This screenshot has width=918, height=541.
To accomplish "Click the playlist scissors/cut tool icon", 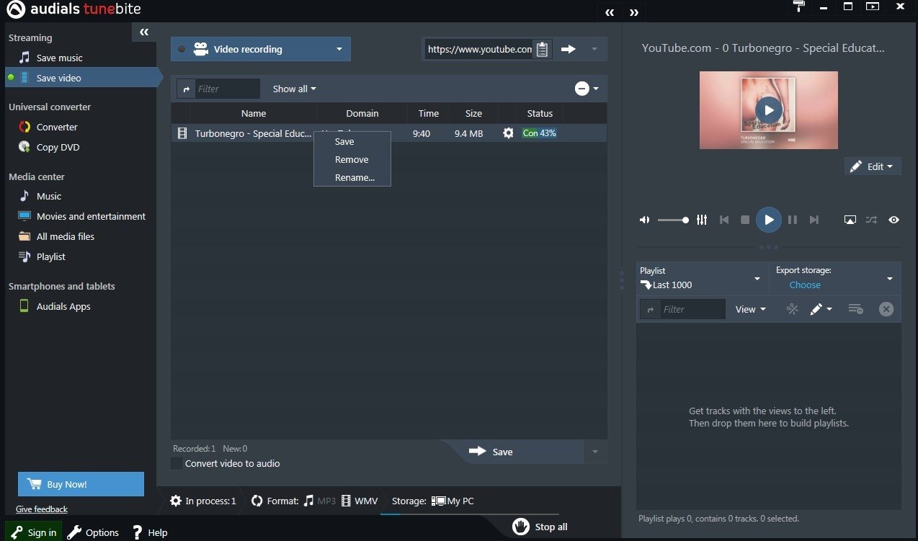I will [x=793, y=309].
